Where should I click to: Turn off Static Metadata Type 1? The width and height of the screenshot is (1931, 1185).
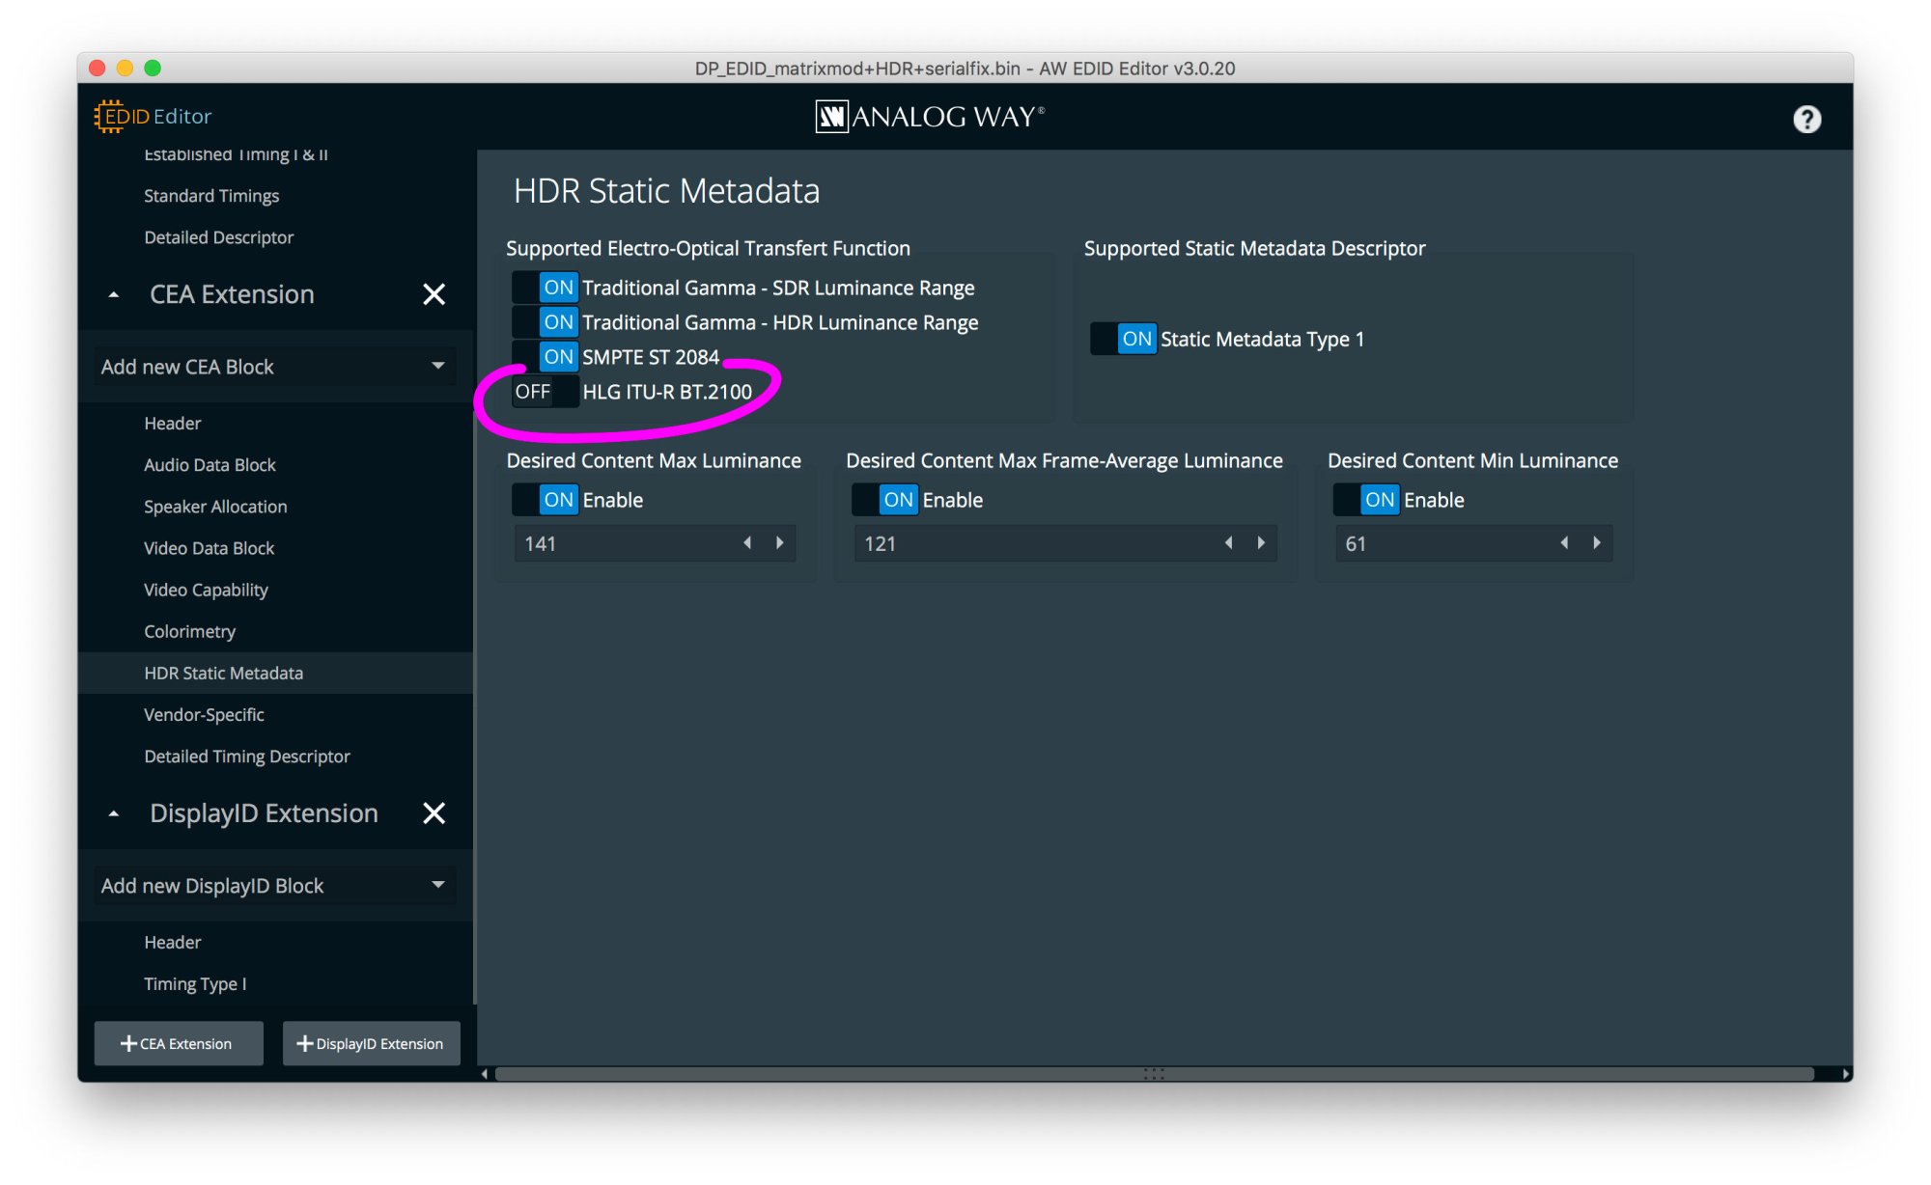coord(1123,339)
